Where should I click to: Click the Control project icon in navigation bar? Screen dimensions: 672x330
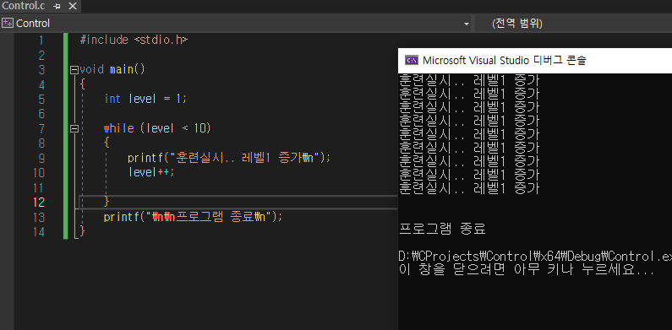(x=8, y=23)
